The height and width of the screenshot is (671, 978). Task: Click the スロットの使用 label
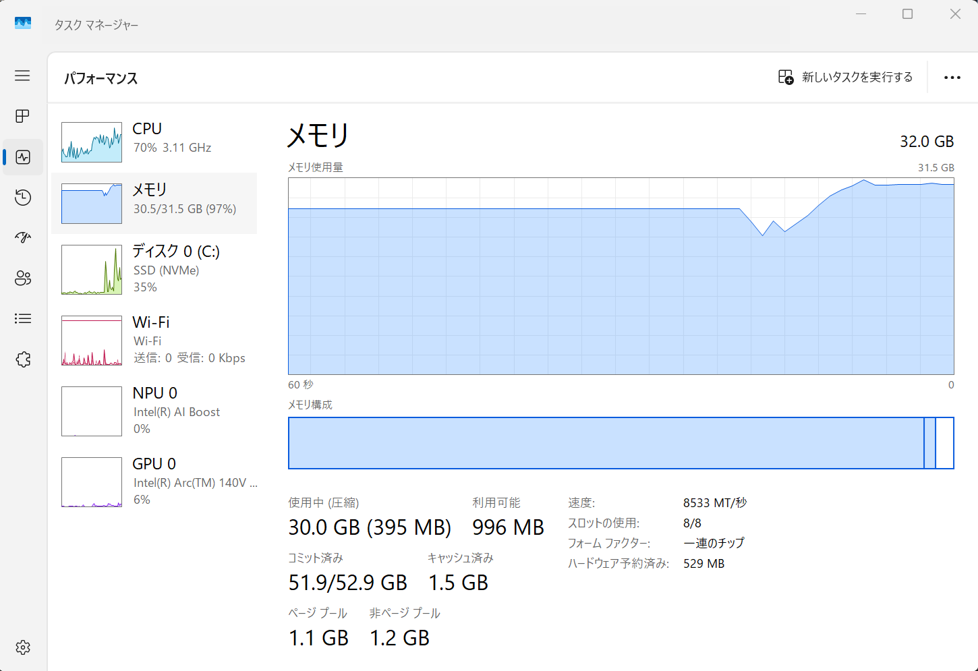tap(604, 523)
